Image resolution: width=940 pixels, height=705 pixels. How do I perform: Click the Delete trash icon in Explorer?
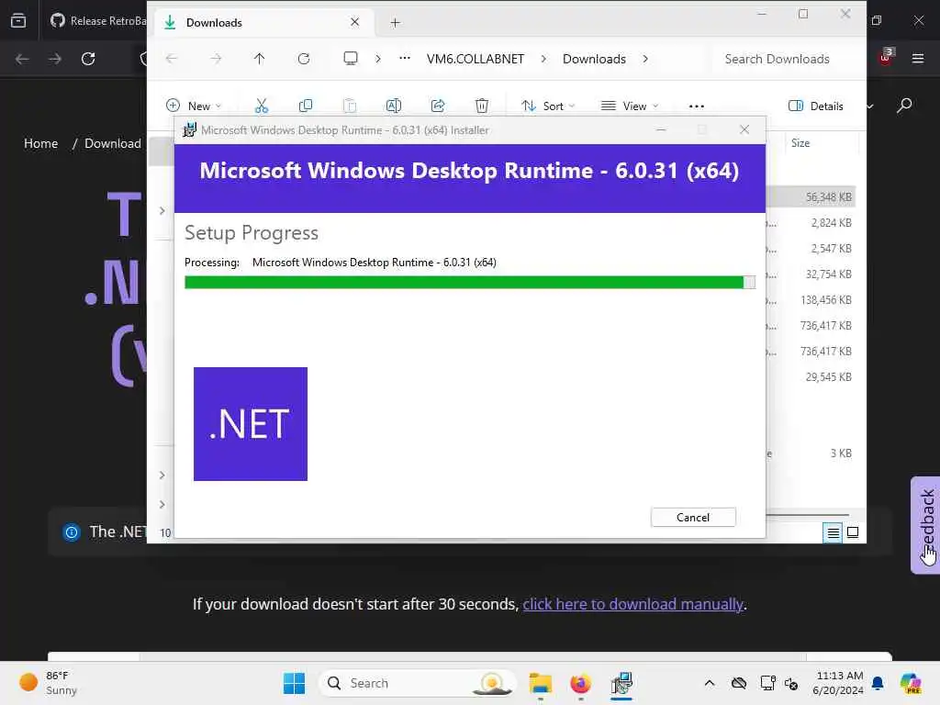point(481,106)
